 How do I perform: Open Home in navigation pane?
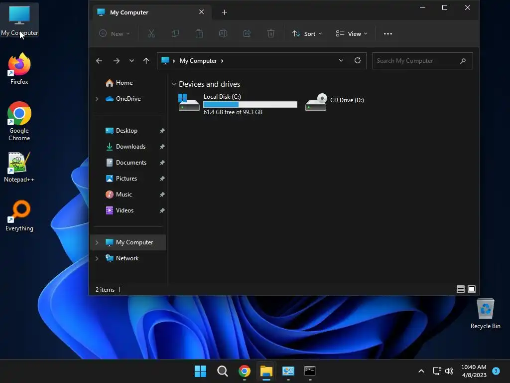click(x=120, y=83)
